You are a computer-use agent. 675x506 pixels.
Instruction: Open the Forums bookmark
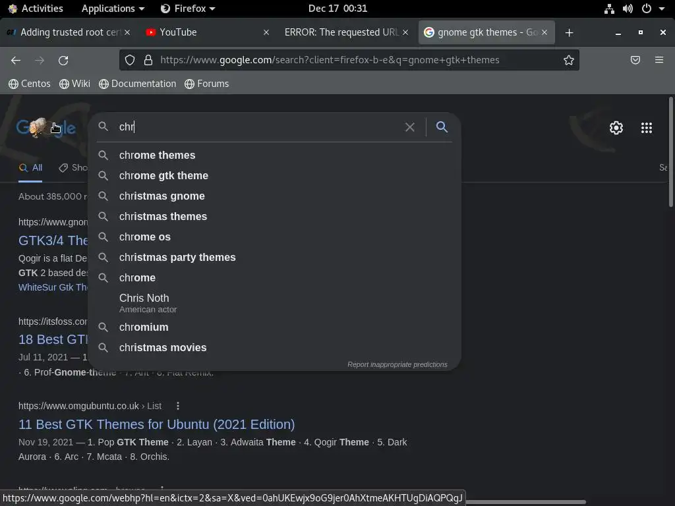tap(206, 84)
